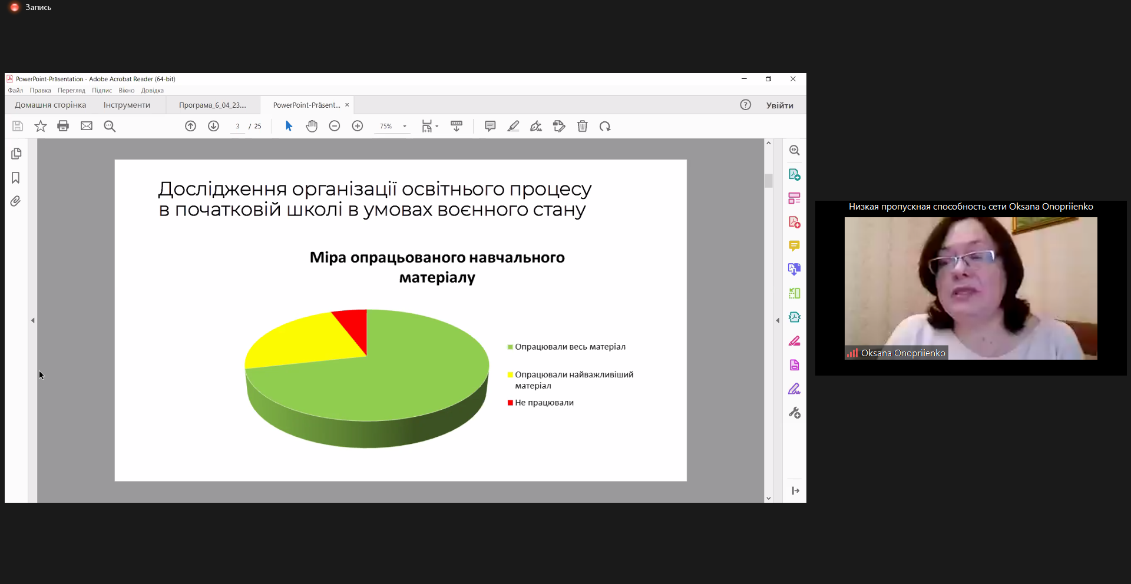Click the page number input field
Screen dimensions: 1131x584
coord(237,126)
